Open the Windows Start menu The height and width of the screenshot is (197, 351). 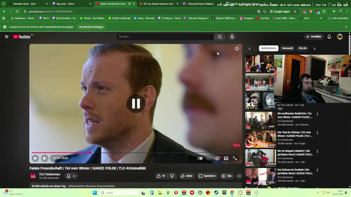click(95, 193)
